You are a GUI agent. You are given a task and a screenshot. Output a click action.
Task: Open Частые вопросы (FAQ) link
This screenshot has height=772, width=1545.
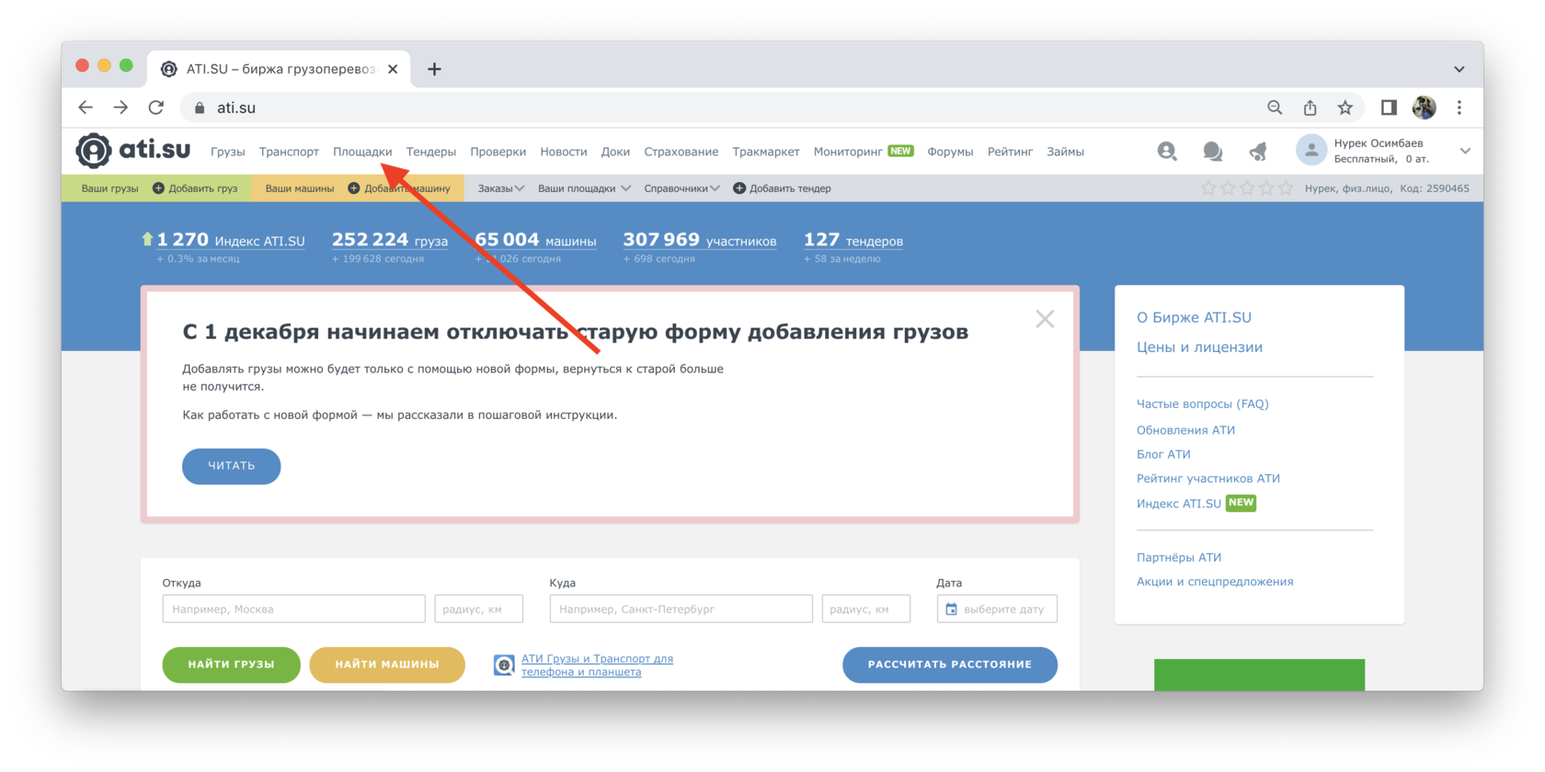(x=1203, y=404)
